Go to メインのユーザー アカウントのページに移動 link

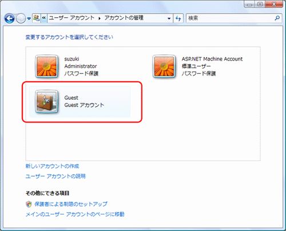[x=75, y=214]
